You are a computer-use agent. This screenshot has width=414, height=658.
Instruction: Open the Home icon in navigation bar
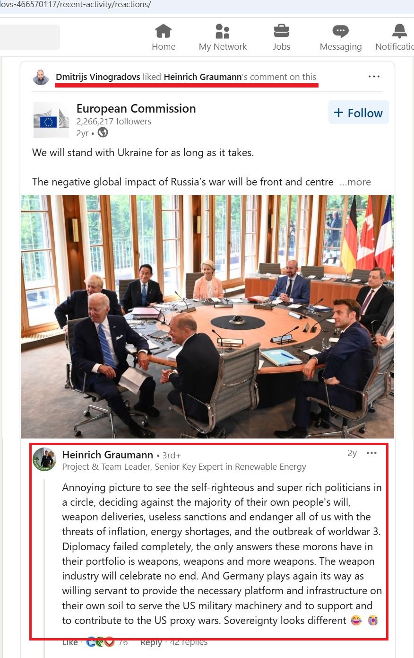click(164, 31)
